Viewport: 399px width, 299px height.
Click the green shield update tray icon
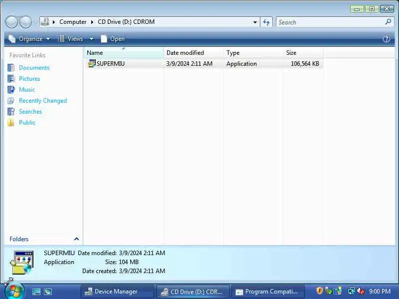(329, 291)
